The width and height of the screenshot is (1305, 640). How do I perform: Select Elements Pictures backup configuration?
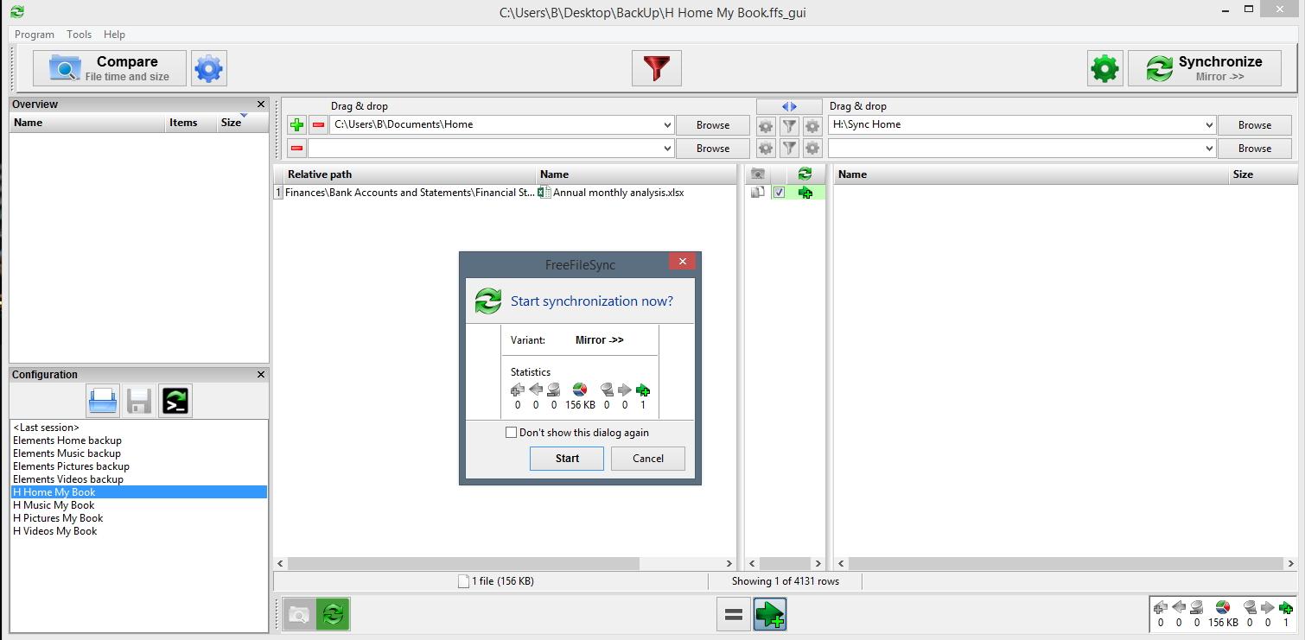pyautogui.click(x=139, y=466)
